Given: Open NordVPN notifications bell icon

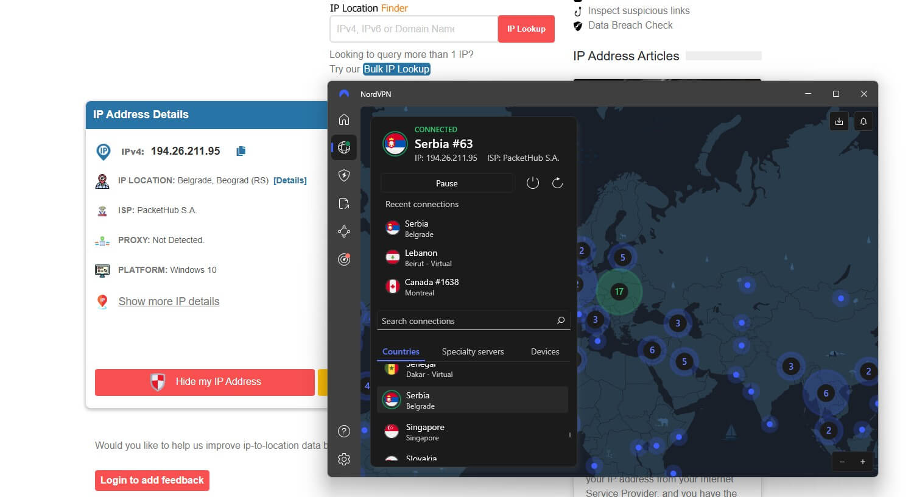Looking at the screenshot, I should pyautogui.click(x=864, y=121).
